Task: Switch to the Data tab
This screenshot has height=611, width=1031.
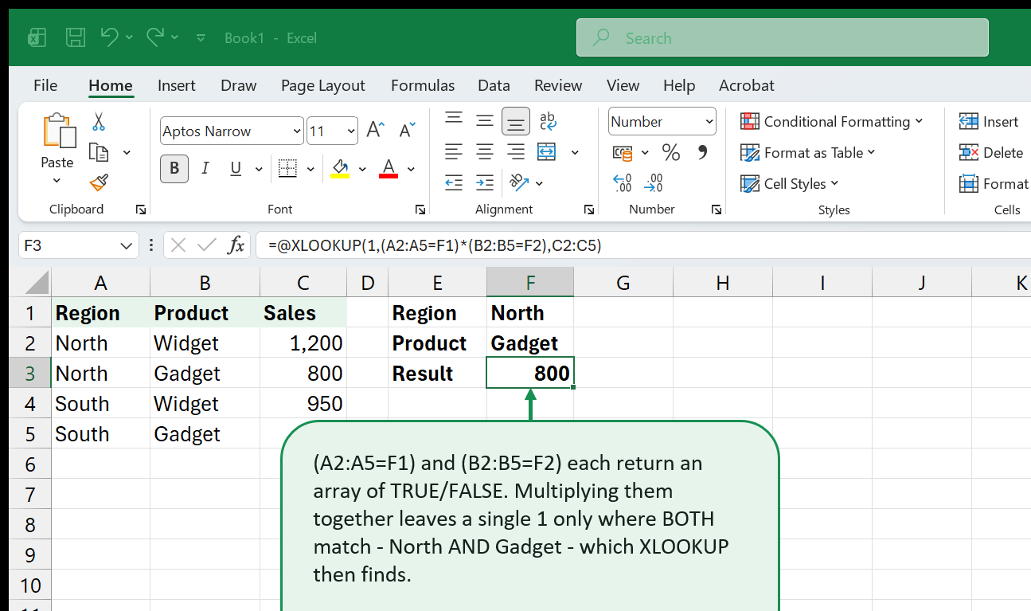Action: tap(494, 85)
